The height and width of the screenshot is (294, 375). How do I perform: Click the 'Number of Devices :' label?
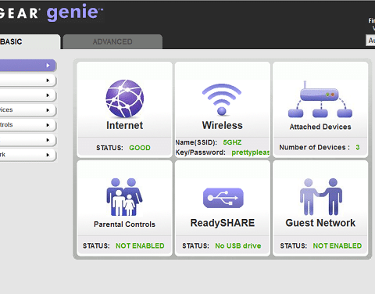(315, 147)
